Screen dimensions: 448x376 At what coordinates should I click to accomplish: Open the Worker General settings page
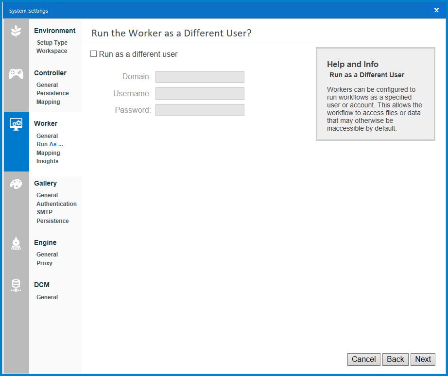click(47, 136)
